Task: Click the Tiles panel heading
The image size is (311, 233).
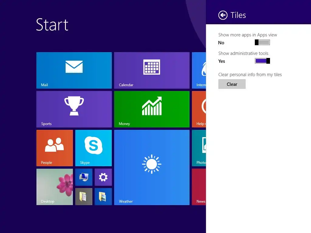Action: 238,15
